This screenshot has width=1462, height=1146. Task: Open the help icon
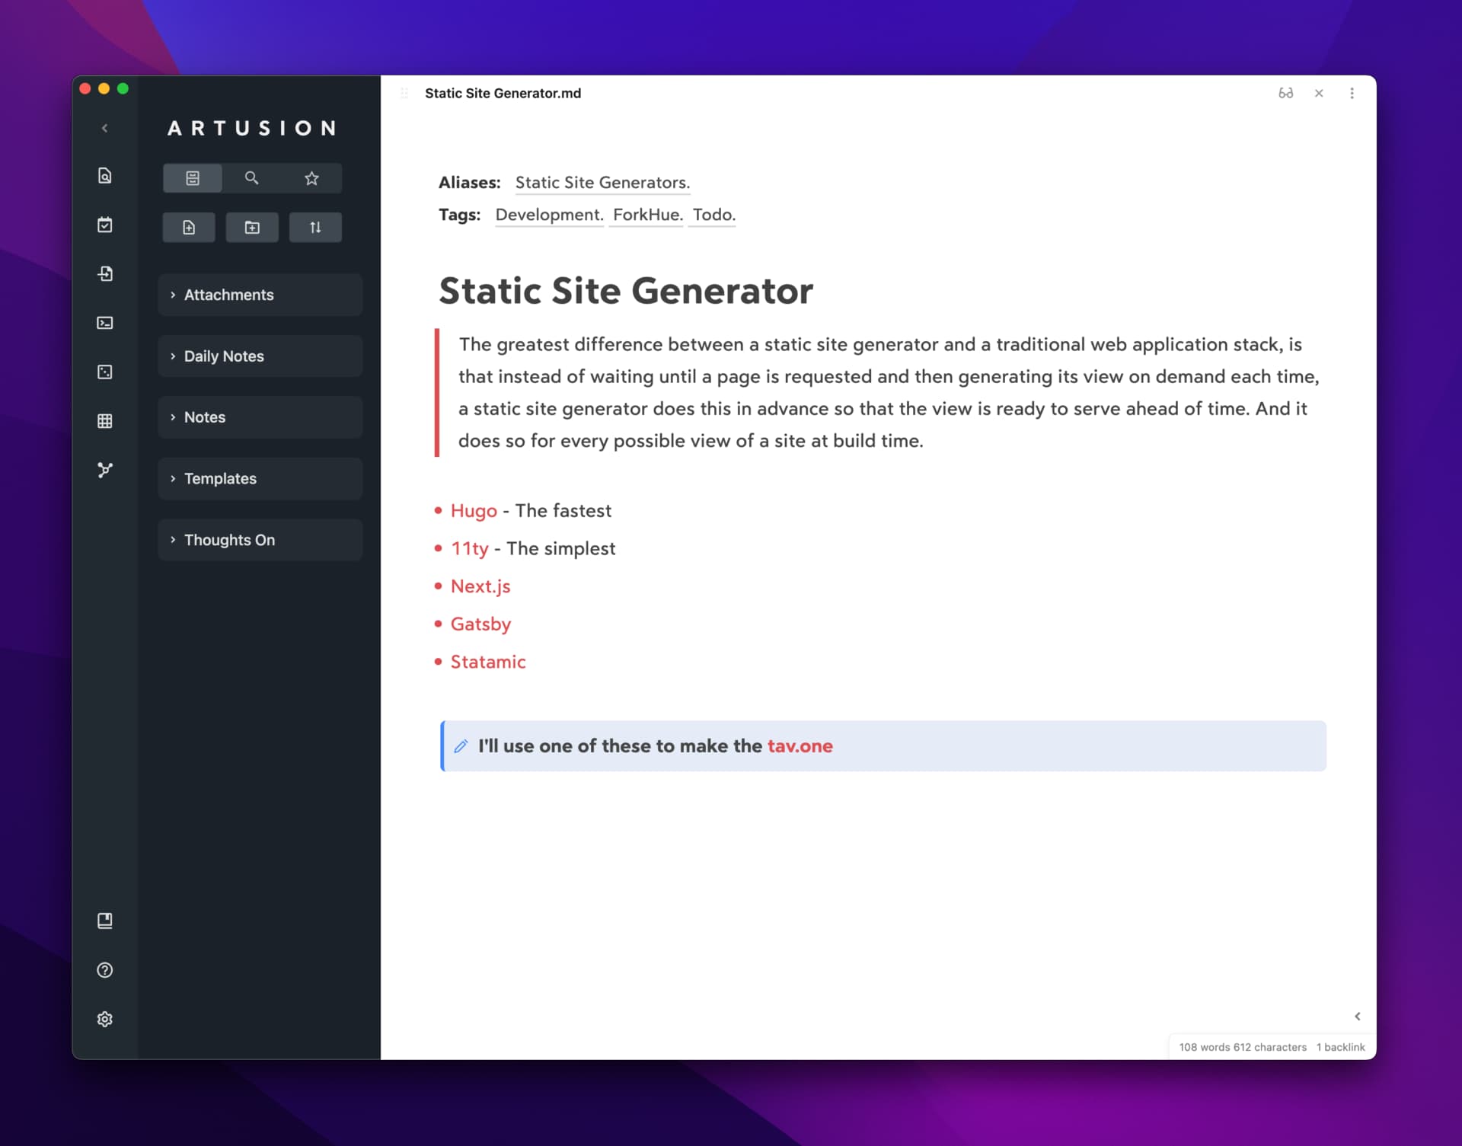tap(105, 970)
